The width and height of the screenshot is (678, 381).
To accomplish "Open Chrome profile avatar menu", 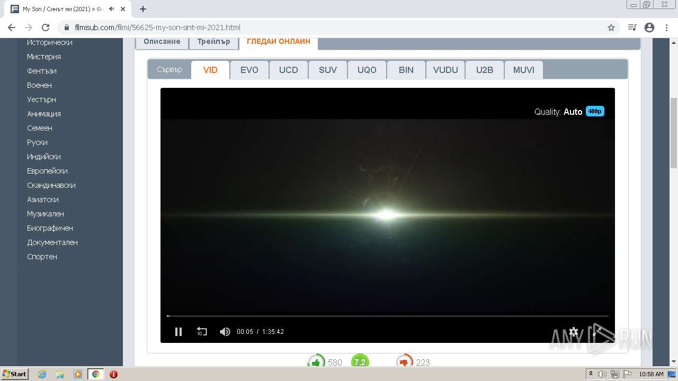I will click(x=649, y=28).
